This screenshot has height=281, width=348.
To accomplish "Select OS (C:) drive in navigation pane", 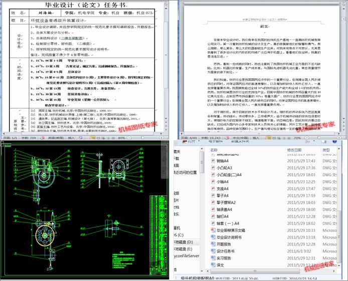I will point(179,235).
